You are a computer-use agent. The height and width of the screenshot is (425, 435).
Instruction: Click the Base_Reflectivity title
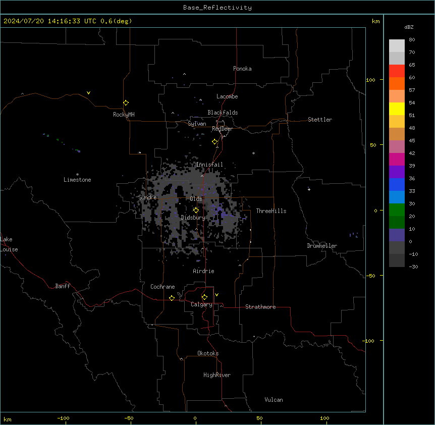(217, 8)
